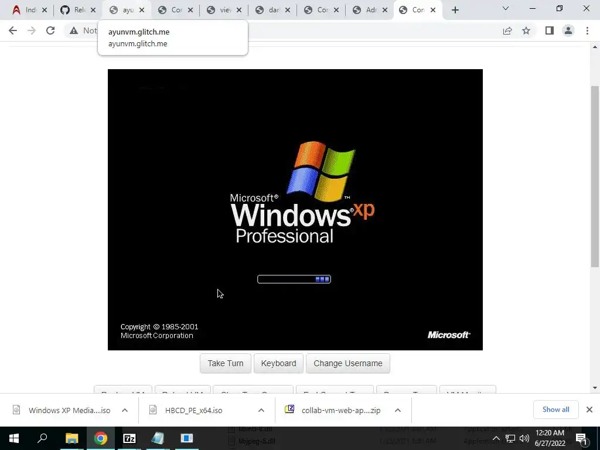This screenshot has width=600, height=450.
Task: Click the Take Turn button
Action: tap(226, 363)
